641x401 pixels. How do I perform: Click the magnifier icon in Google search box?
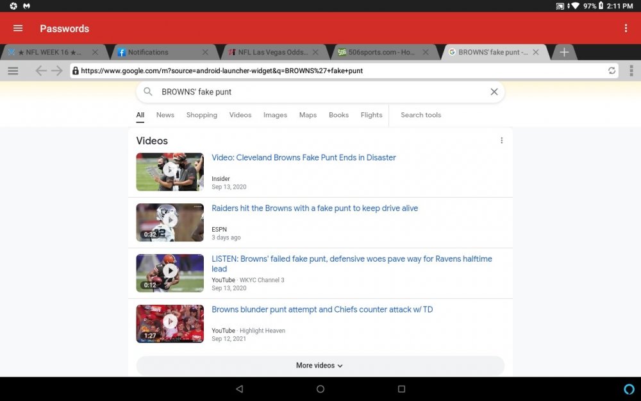tap(148, 92)
